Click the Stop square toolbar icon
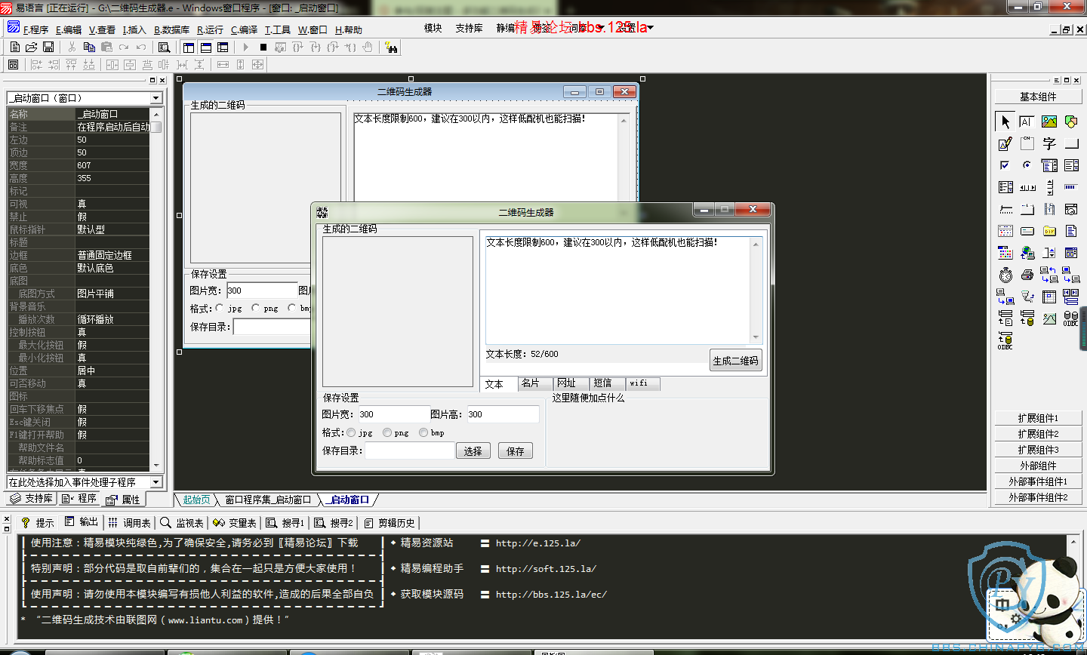The height and width of the screenshot is (655, 1087). coord(263,47)
